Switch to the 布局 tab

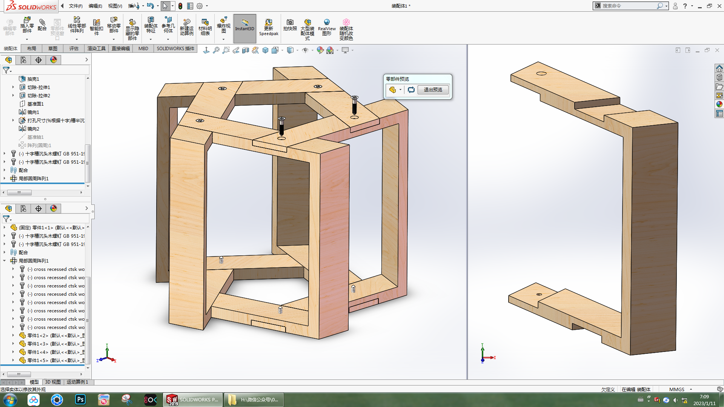coord(32,49)
